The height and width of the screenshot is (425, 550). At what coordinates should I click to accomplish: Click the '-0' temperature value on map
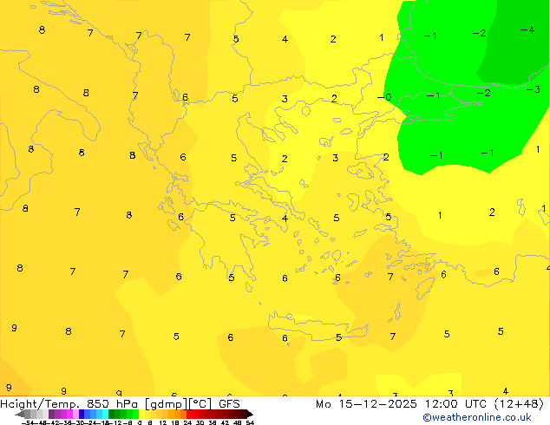click(x=384, y=97)
